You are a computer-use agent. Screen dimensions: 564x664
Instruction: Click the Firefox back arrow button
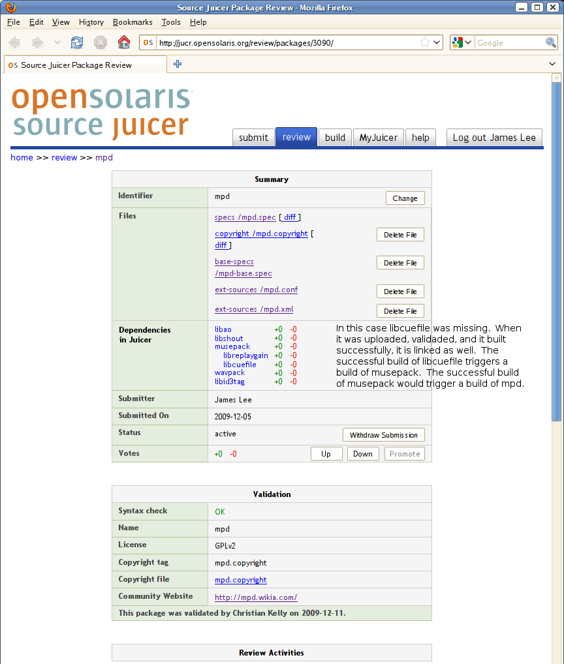[14, 42]
